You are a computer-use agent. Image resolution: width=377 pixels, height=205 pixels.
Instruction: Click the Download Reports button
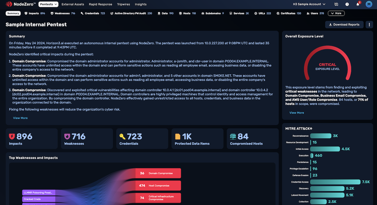(x=344, y=24)
